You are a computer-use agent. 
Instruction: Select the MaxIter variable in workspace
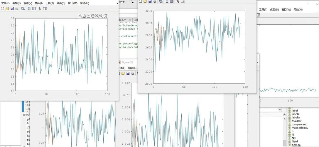[296, 121]
